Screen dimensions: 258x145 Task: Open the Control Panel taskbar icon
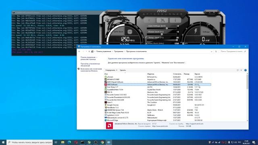(x=109, y=142)
